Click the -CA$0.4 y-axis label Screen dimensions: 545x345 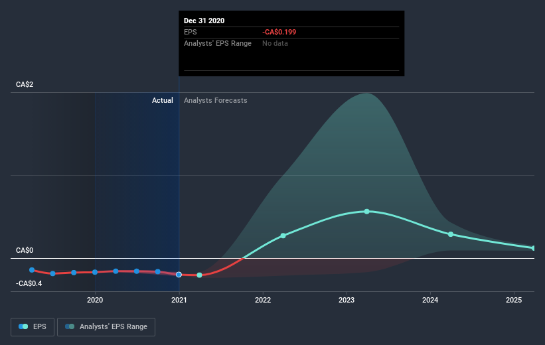tap(29, 284)
